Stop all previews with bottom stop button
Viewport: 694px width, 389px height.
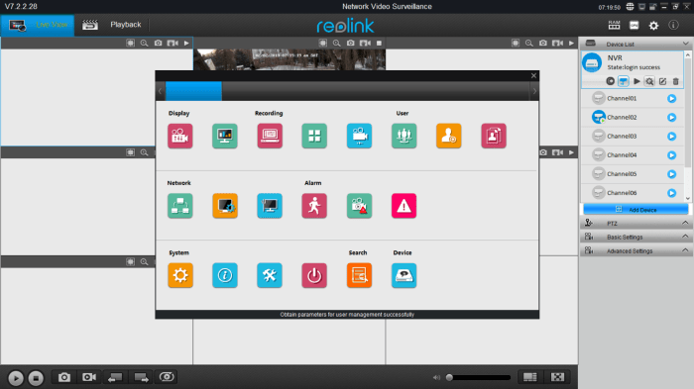point(36,378)
